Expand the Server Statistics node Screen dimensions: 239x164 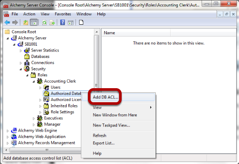(x=21, y=51)
